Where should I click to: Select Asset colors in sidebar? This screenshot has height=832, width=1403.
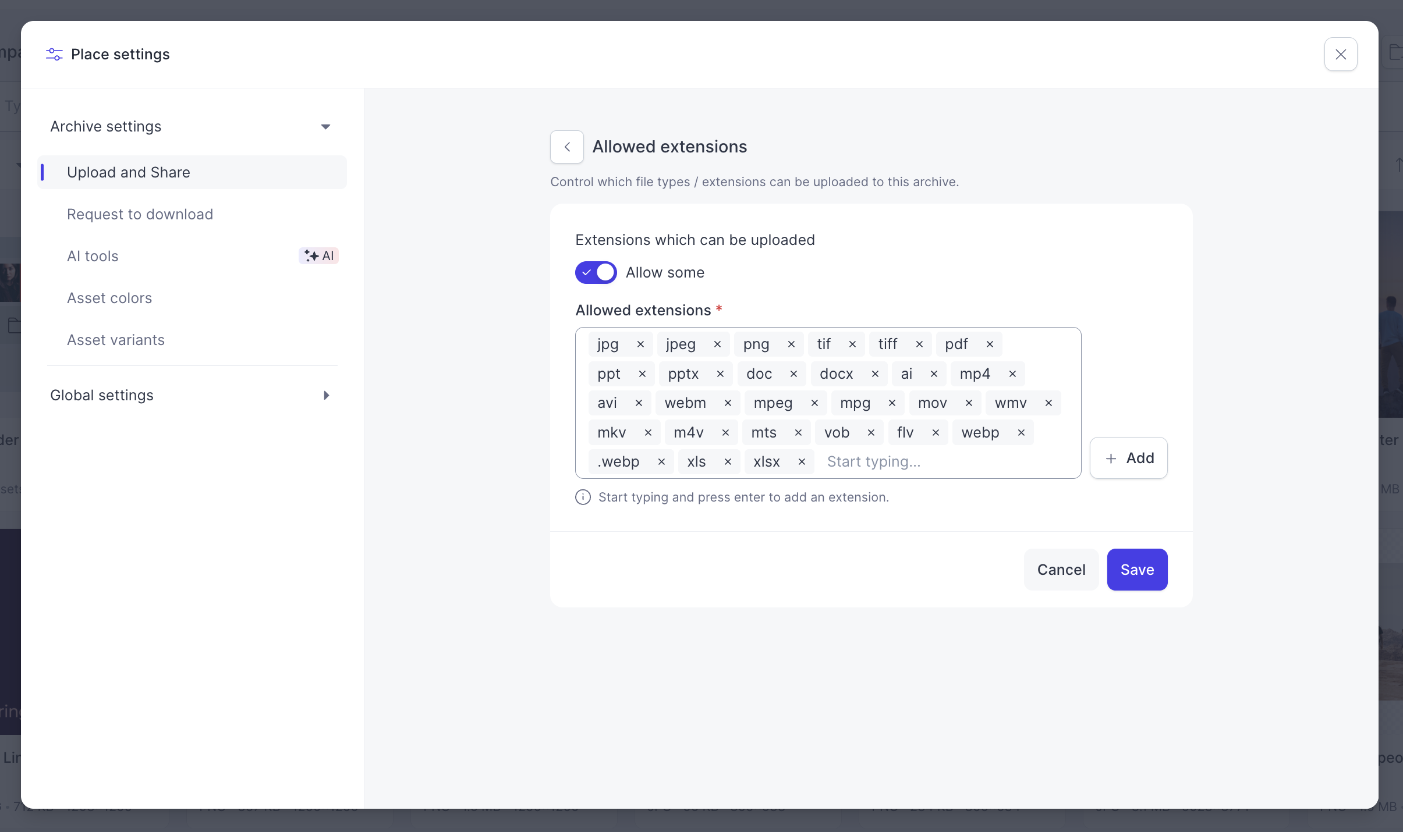pyautogui.click(x=109, y=298)
